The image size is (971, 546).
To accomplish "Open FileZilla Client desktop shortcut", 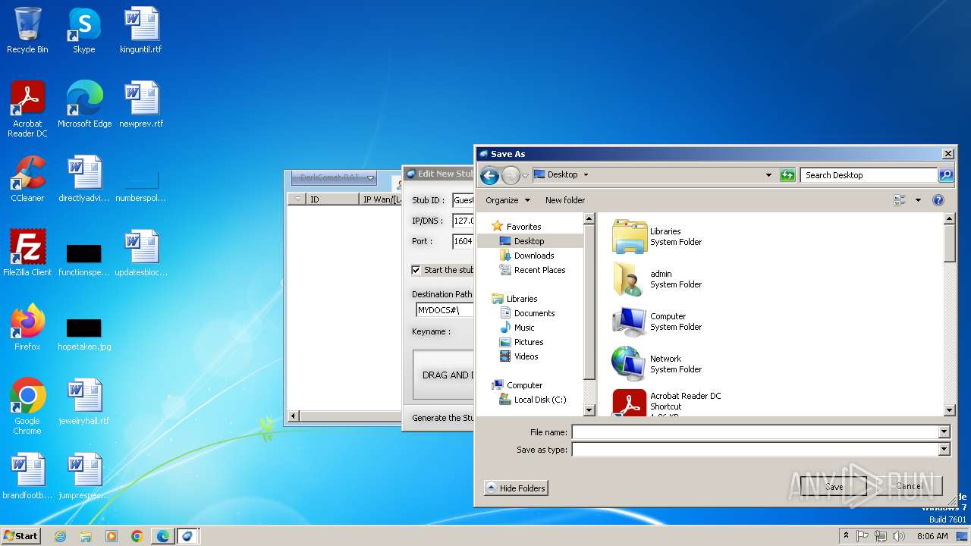I will [27, 253].
